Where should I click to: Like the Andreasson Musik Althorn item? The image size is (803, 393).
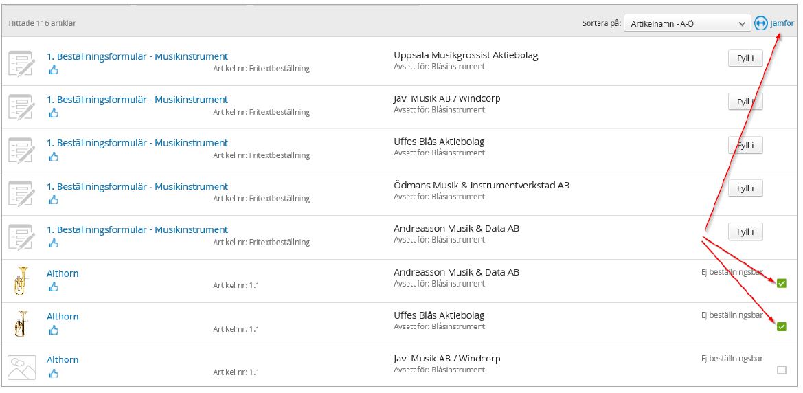[x=54, y=287]
